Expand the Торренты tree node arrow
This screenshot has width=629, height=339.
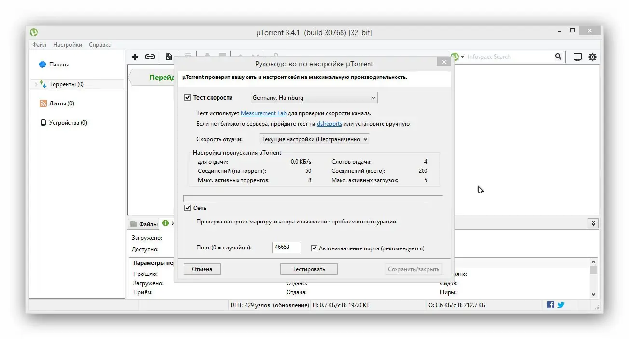click(36, 84)
